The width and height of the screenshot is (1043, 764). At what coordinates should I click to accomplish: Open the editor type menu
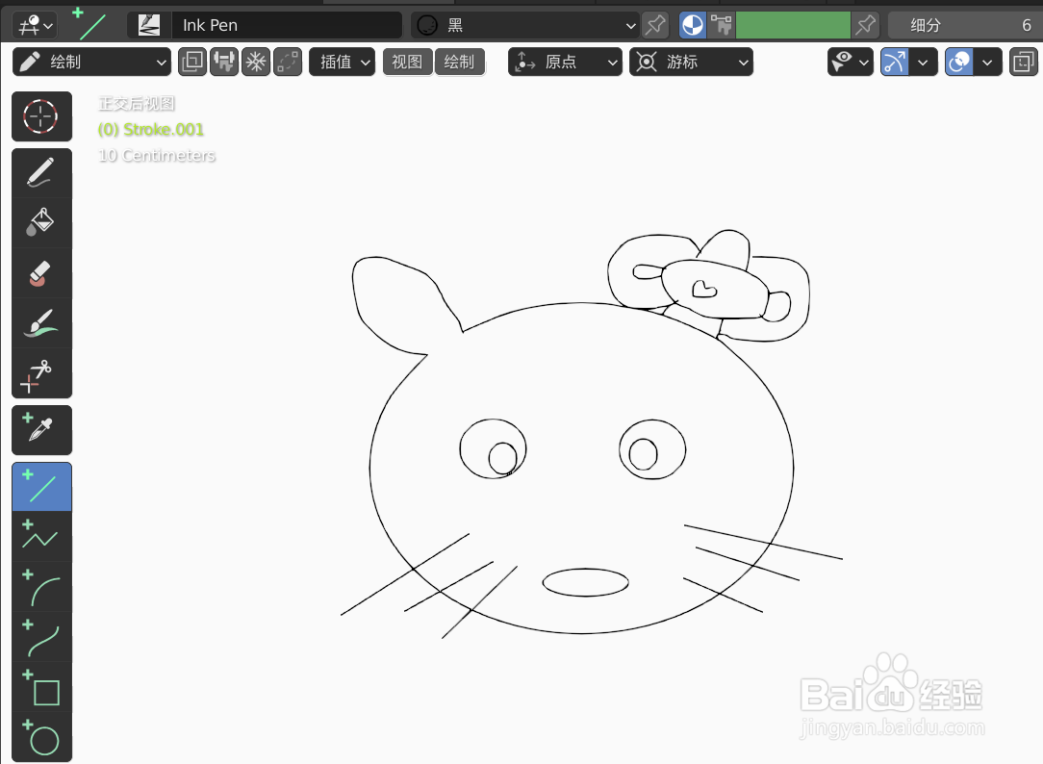point(35,25)
